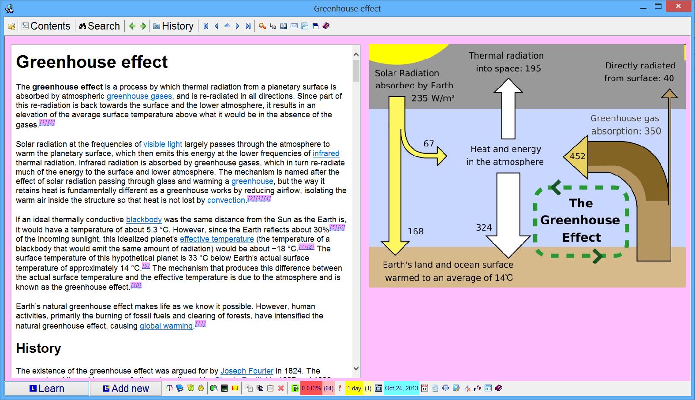695x400 pixels.
Task: Open the Search toolbar item
Action: tap(100, 26)
